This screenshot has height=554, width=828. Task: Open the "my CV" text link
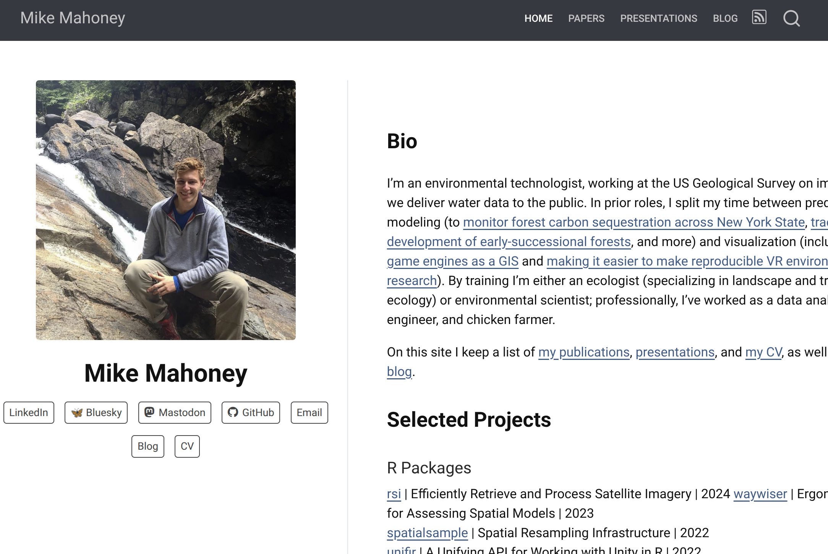763,352
